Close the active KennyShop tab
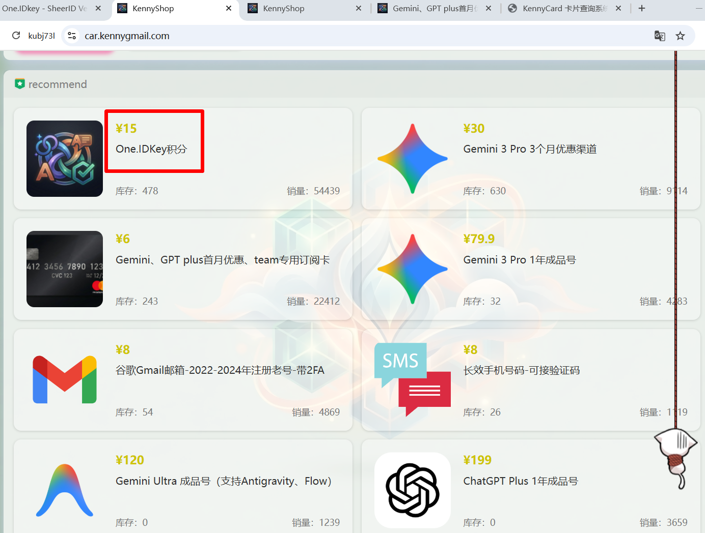705x533 pixels. click(x=229, y=8)
